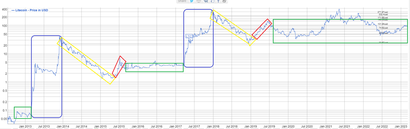Screen dimensions: 410x129
Task: Click the Jan 2020 date axis label
Action: pos(288,126)
